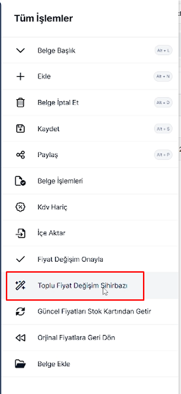
Task: Click the import arrow icon for İçe Aktar
Action: click(20, 233)
